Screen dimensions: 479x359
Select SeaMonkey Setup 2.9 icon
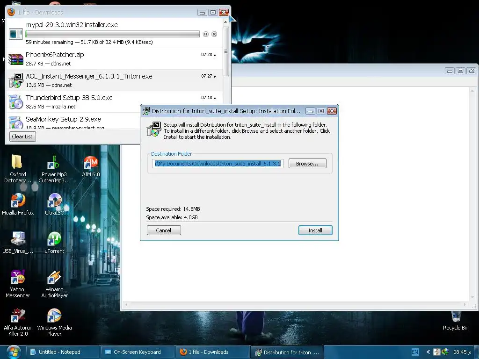tap(16, 122)
